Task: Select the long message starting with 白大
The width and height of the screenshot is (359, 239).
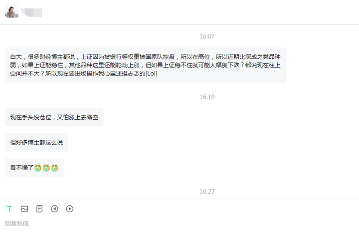Action: pyautogui.click(x=146, y=65)
